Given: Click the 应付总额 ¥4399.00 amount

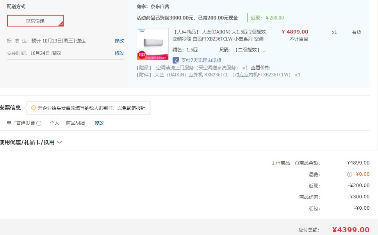Looking at the screenshot, I should click(x=351, y=230).
